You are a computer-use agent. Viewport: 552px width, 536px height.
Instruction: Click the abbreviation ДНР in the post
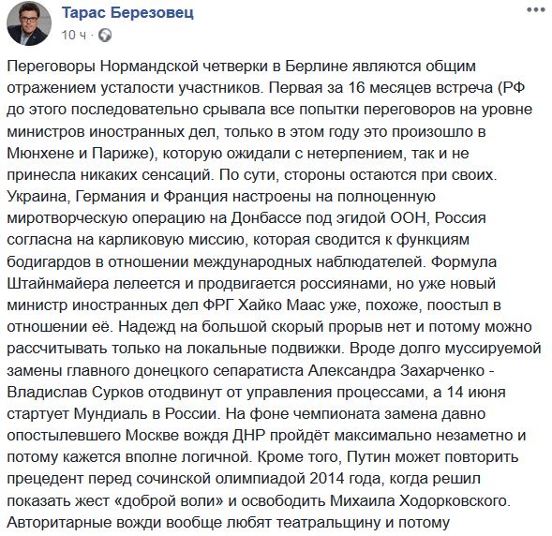[x=248, y=436]
